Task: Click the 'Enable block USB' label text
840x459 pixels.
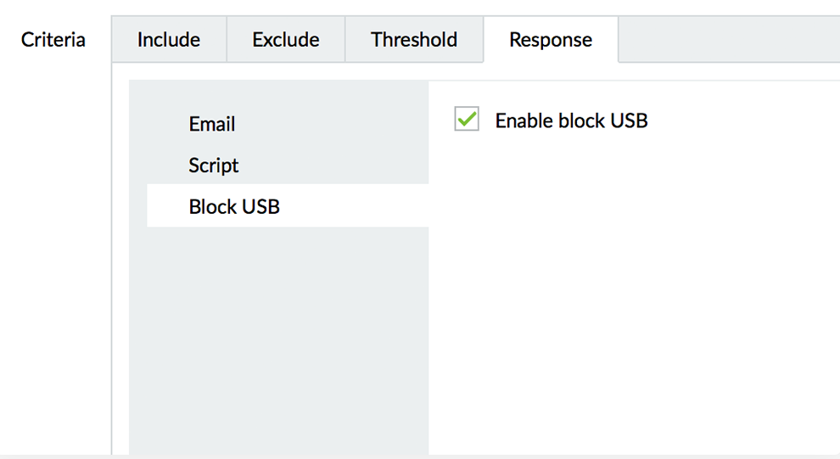Action: (571, 120)
